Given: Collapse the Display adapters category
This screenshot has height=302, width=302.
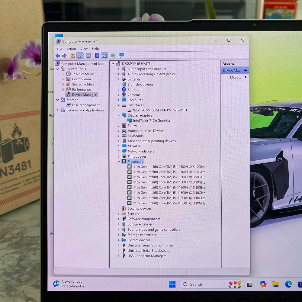Looking at the screenshot, I should (119, 115).
